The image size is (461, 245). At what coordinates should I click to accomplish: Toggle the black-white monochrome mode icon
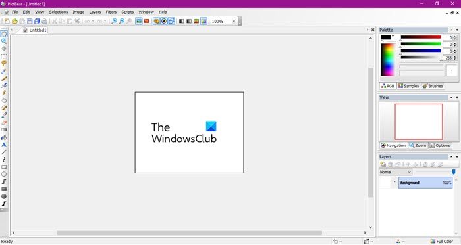click(x=182, y=21)
